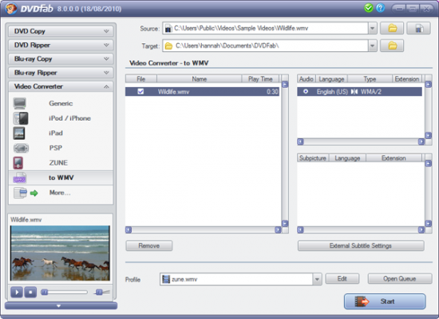This screenshot has height=319, width=439.
Task: Click the Name column header
Action: (199, 79)
